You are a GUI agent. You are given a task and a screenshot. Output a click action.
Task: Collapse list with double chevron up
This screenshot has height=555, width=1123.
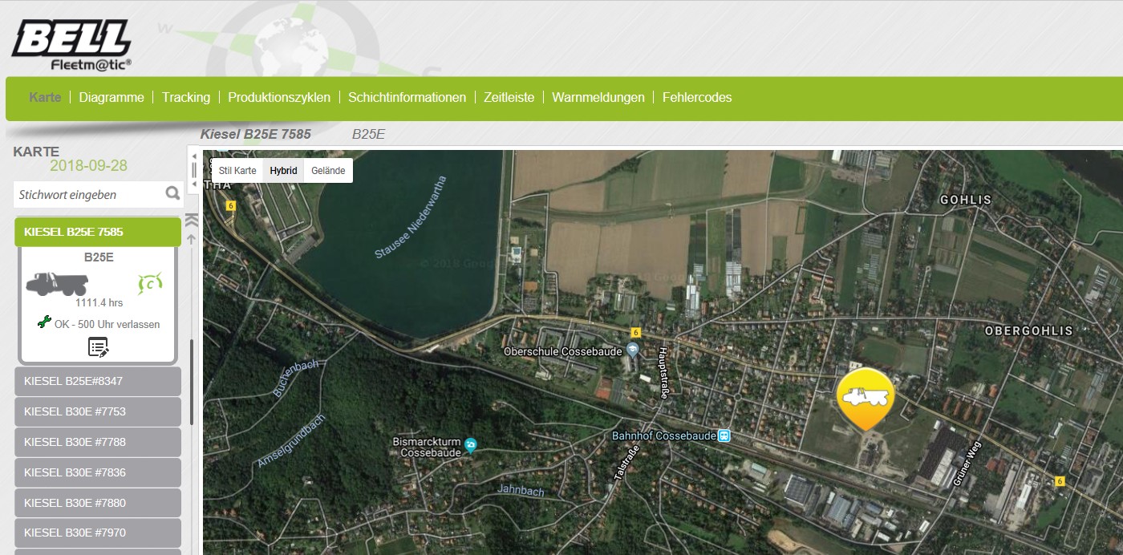pos(192,221)
